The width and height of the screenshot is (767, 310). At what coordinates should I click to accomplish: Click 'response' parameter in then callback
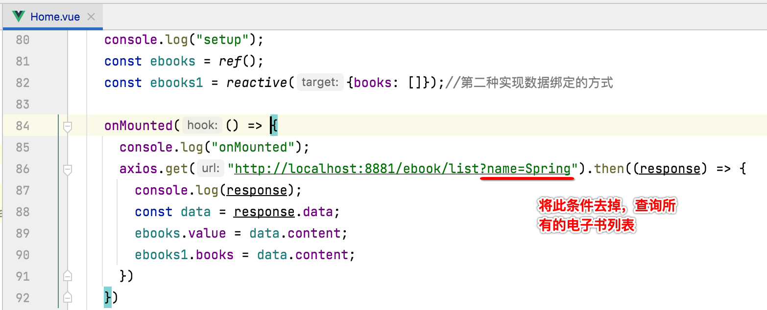(670, 169)
